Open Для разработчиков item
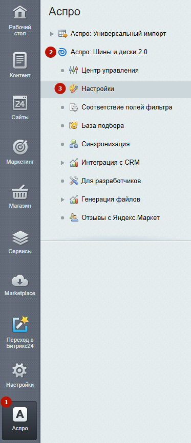 [111, 181]
